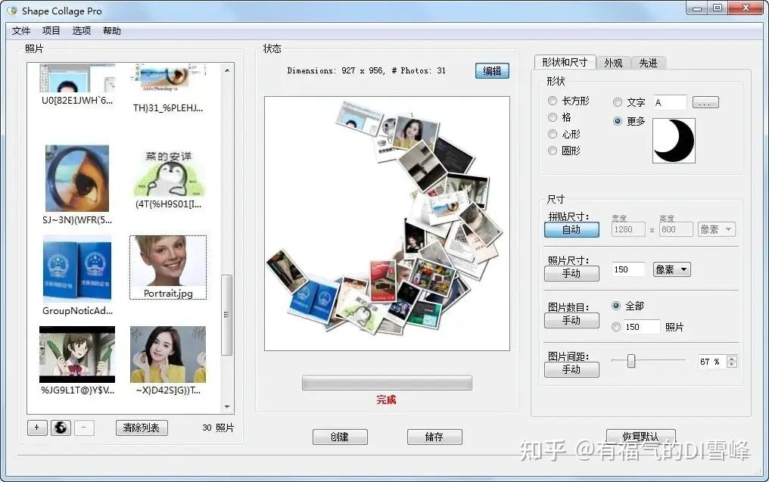
Task: Click the 图片间距 spacing slider handle
Action: [x=631, y=361]
